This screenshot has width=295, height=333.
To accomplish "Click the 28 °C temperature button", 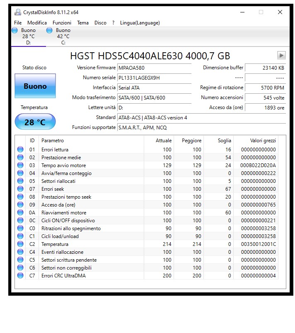I will pos(35,122).
